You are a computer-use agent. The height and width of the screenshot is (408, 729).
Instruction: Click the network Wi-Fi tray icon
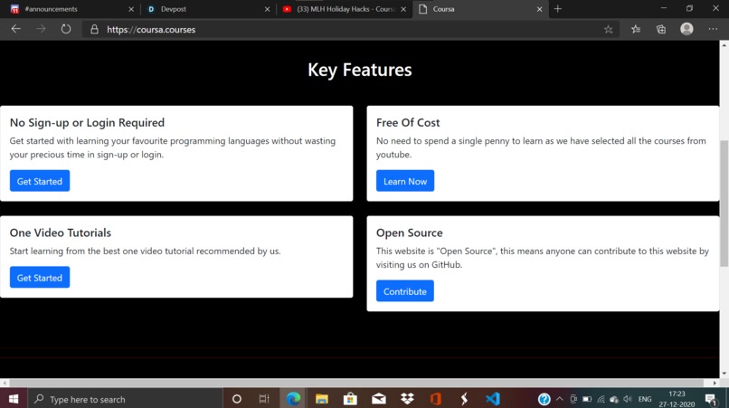(601, 399)
